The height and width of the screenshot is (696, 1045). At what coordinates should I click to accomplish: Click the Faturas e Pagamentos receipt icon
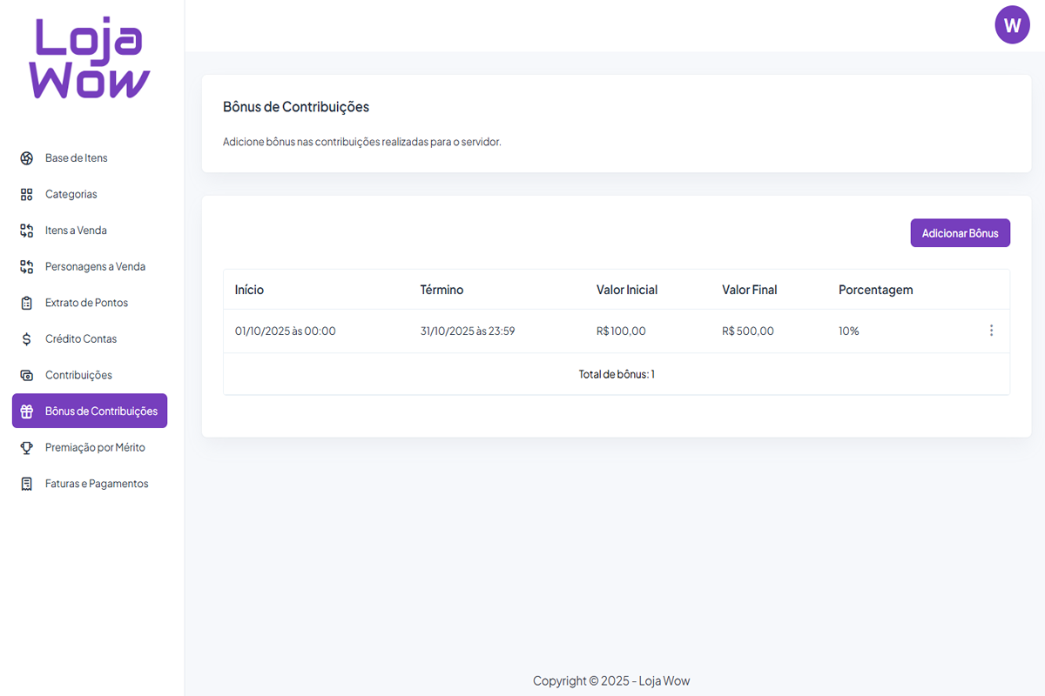[x=26, y=484]
